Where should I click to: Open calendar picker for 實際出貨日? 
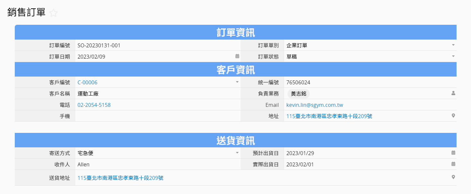point(453,164)
